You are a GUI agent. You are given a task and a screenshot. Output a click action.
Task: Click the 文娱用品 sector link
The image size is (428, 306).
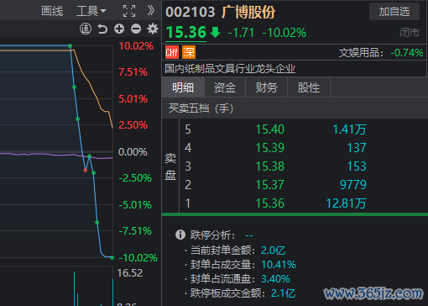pos(361,53)
